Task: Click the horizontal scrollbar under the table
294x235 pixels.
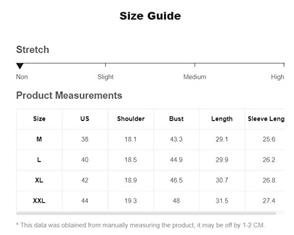Action: (x=146, y=213)
